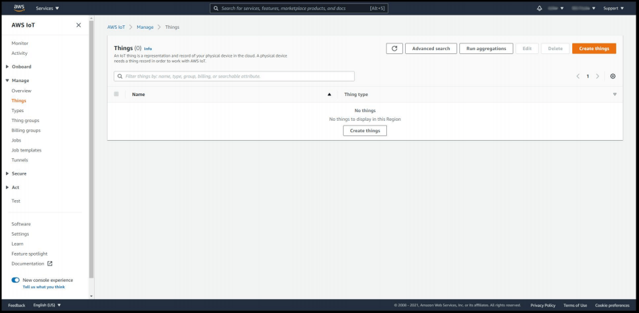
Task: Open Monitor in sidebar
Action: [x=20, y=43]
